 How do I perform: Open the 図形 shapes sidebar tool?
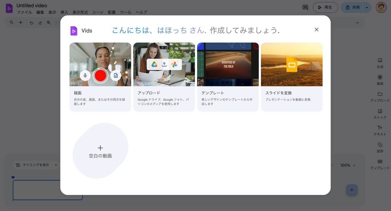pos(380,147)
